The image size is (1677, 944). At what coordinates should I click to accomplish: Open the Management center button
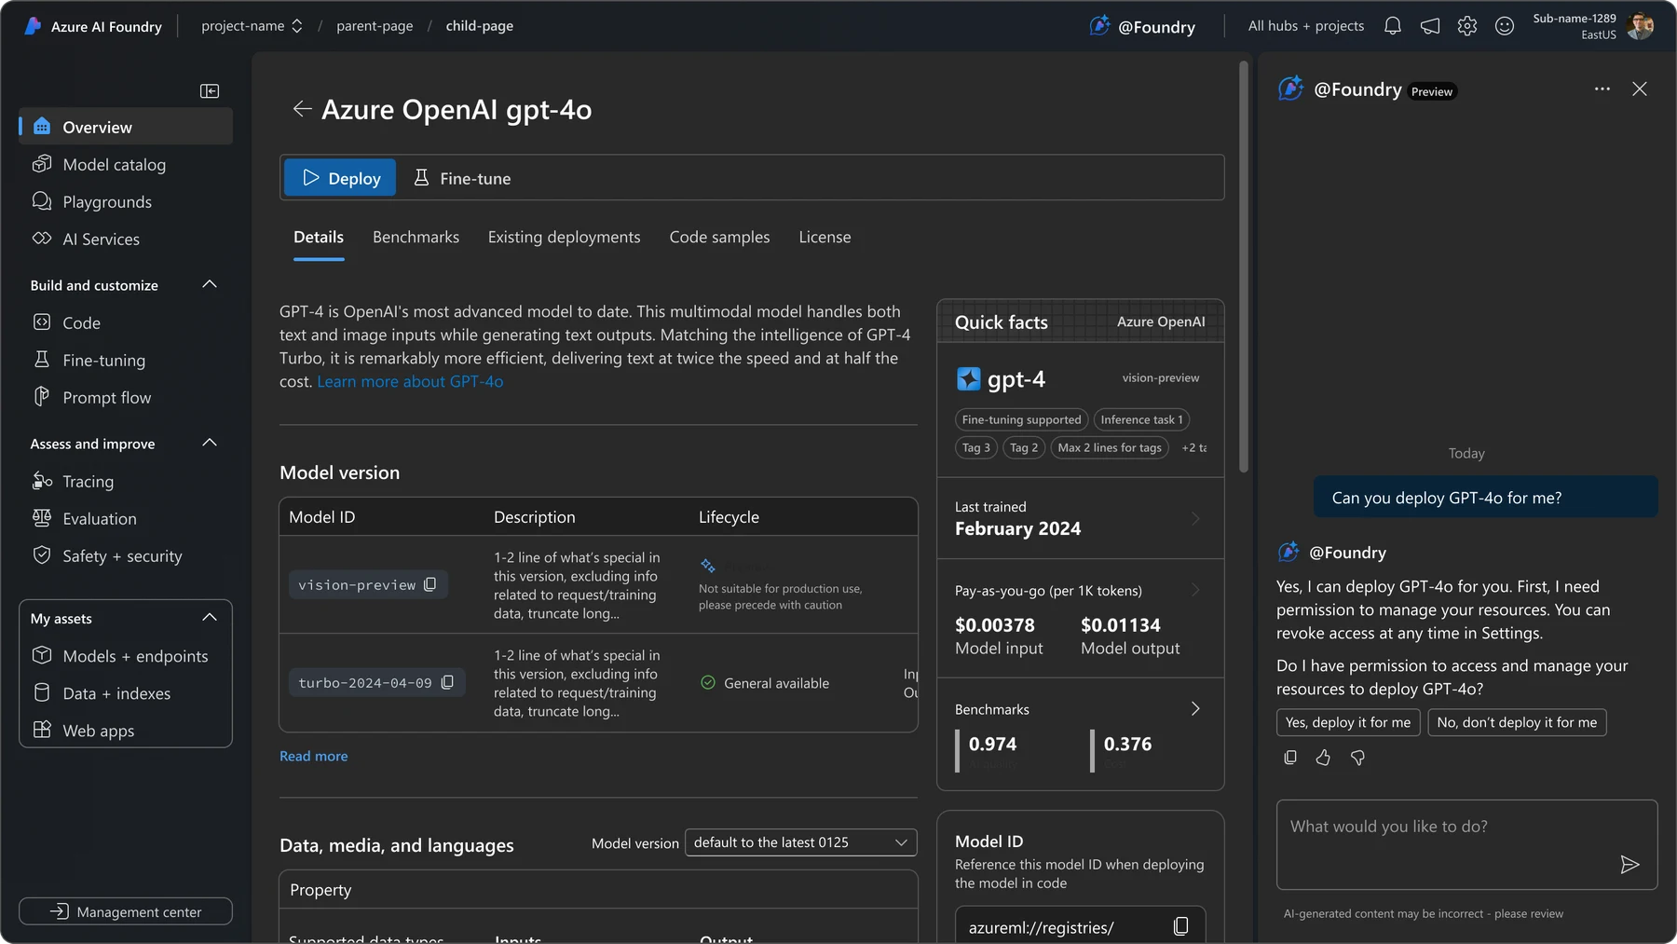pos(126,911)
